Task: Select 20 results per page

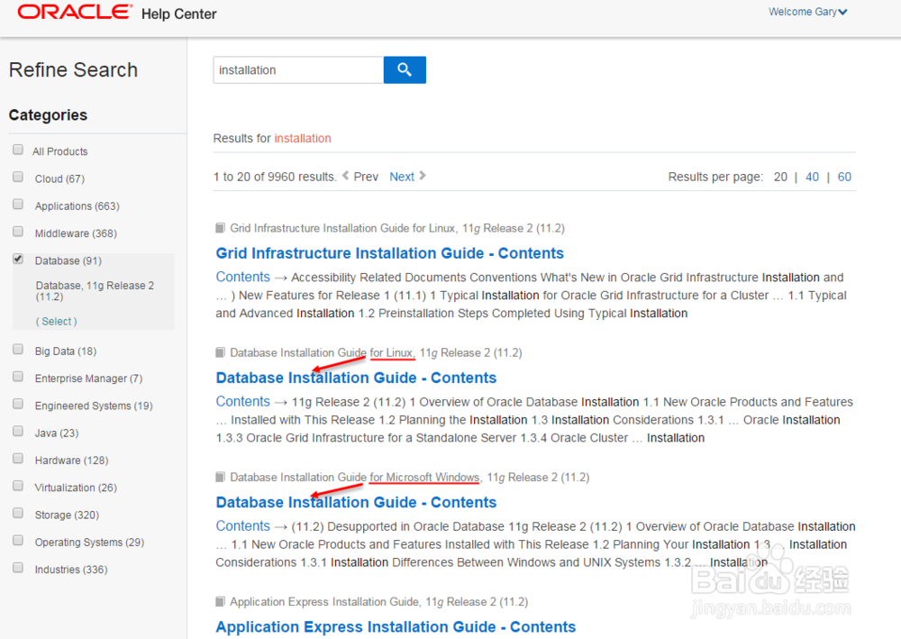Action: pyautogui.click(x=780, y=177)
